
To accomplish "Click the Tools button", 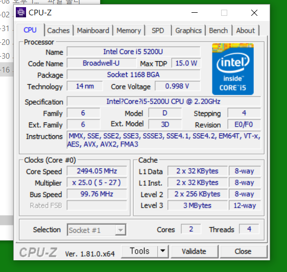I will click(139, 251).
